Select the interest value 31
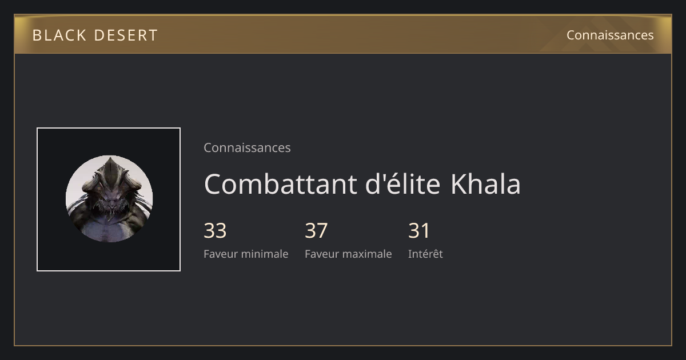 [x=419, y=231]
